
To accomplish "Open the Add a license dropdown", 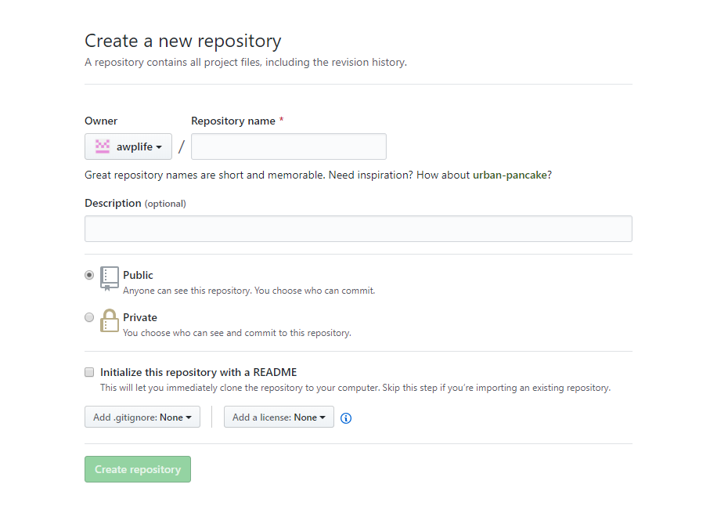I will [x=279, y=417].
